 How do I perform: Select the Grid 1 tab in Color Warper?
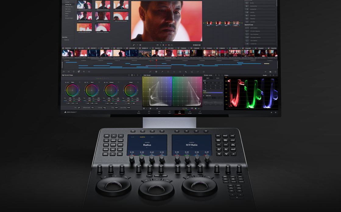208,78
